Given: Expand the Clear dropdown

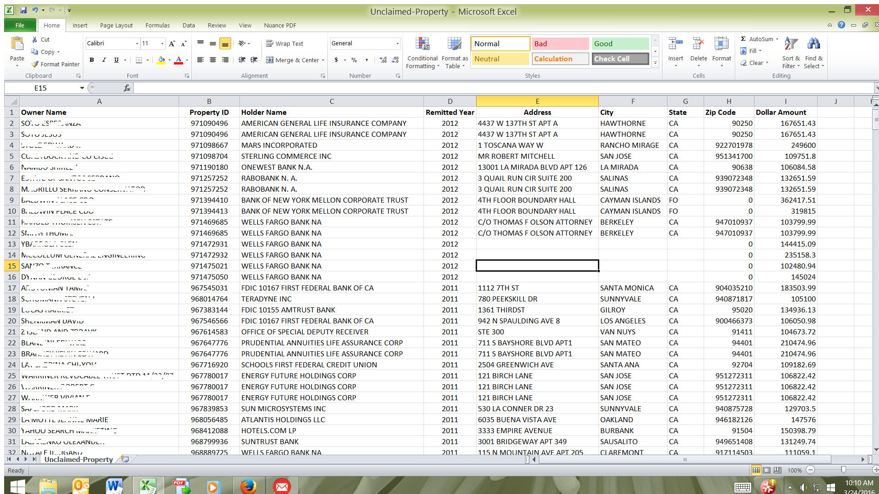Looking at the screenshot, I should point(767,63).
